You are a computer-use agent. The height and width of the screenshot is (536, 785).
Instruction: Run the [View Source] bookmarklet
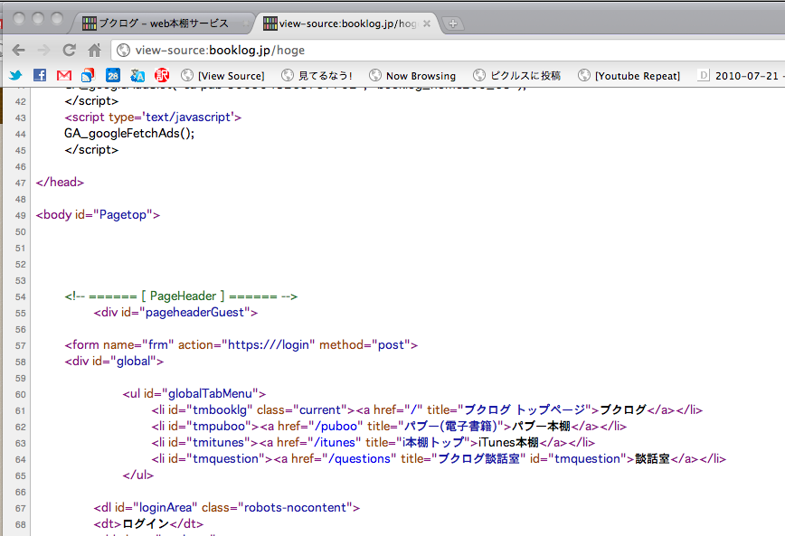pyautogui.click(x=222, y=75)
